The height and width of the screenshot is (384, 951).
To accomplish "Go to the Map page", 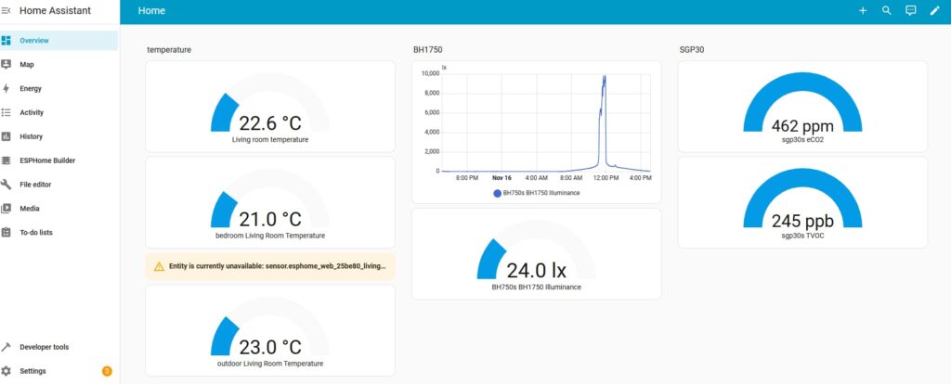I will click(27, 65).
